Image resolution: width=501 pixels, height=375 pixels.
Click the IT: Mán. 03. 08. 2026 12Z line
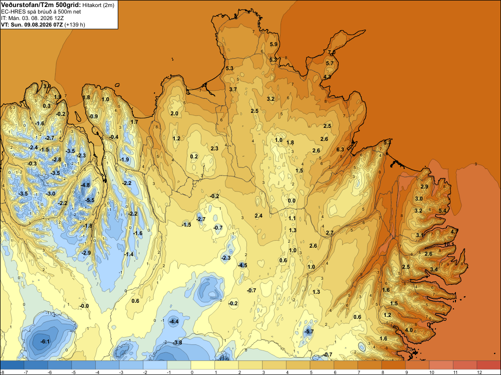32,18
